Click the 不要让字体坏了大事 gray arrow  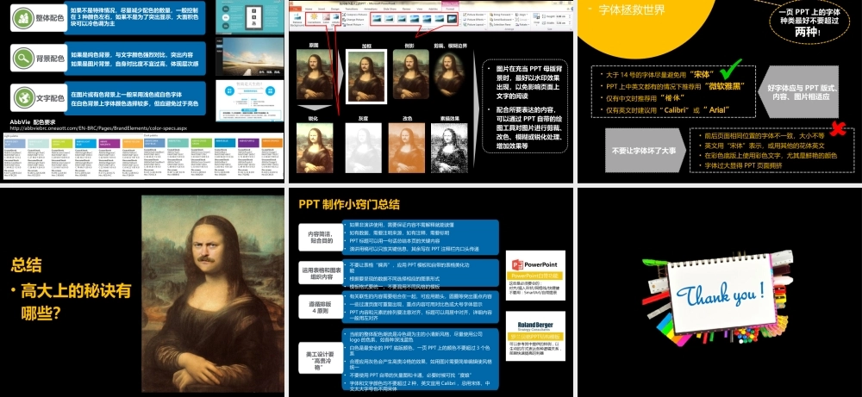point(645,149)
